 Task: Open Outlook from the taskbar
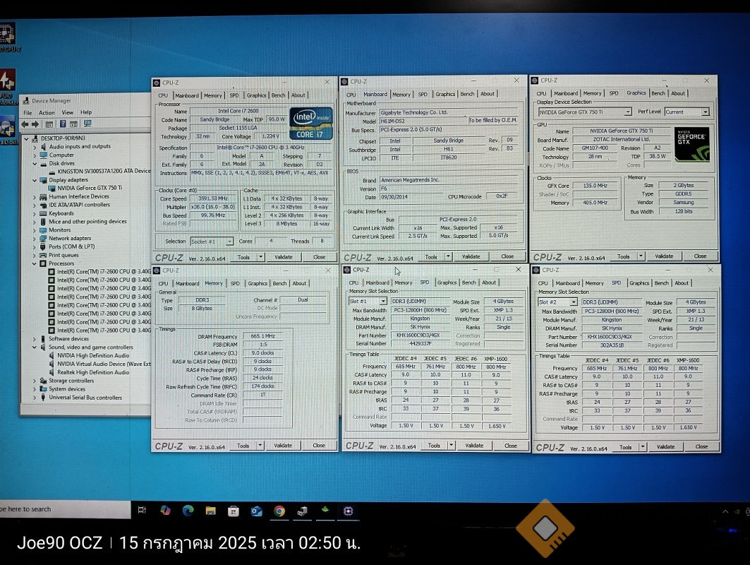(256, 510)
